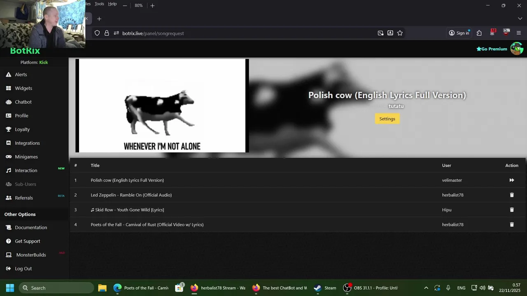The width and height of the screenshot is (527, 296).
Task: Delete Poets of the Fall request
Action: point(512,224)
